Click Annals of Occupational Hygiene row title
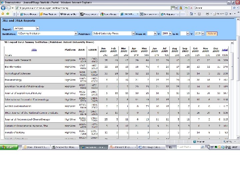The image size is (240, 180). pyautogui.click(x=26, y=126)
